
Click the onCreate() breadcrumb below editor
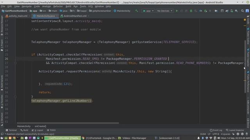point(40,126)
